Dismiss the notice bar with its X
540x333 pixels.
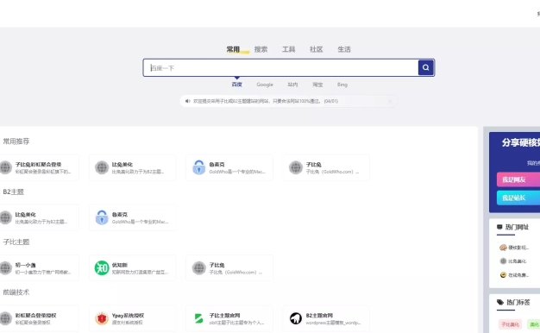click(390, 101)
